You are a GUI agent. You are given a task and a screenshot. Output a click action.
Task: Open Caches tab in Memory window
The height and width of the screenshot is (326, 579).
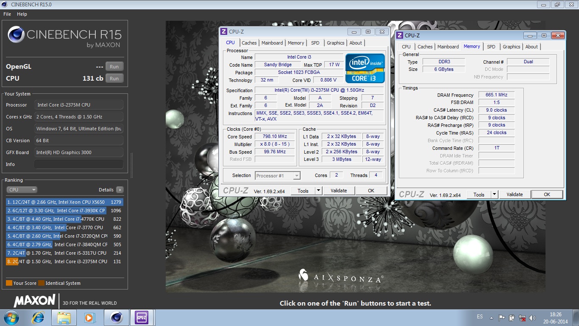click(x=425, y=47)
